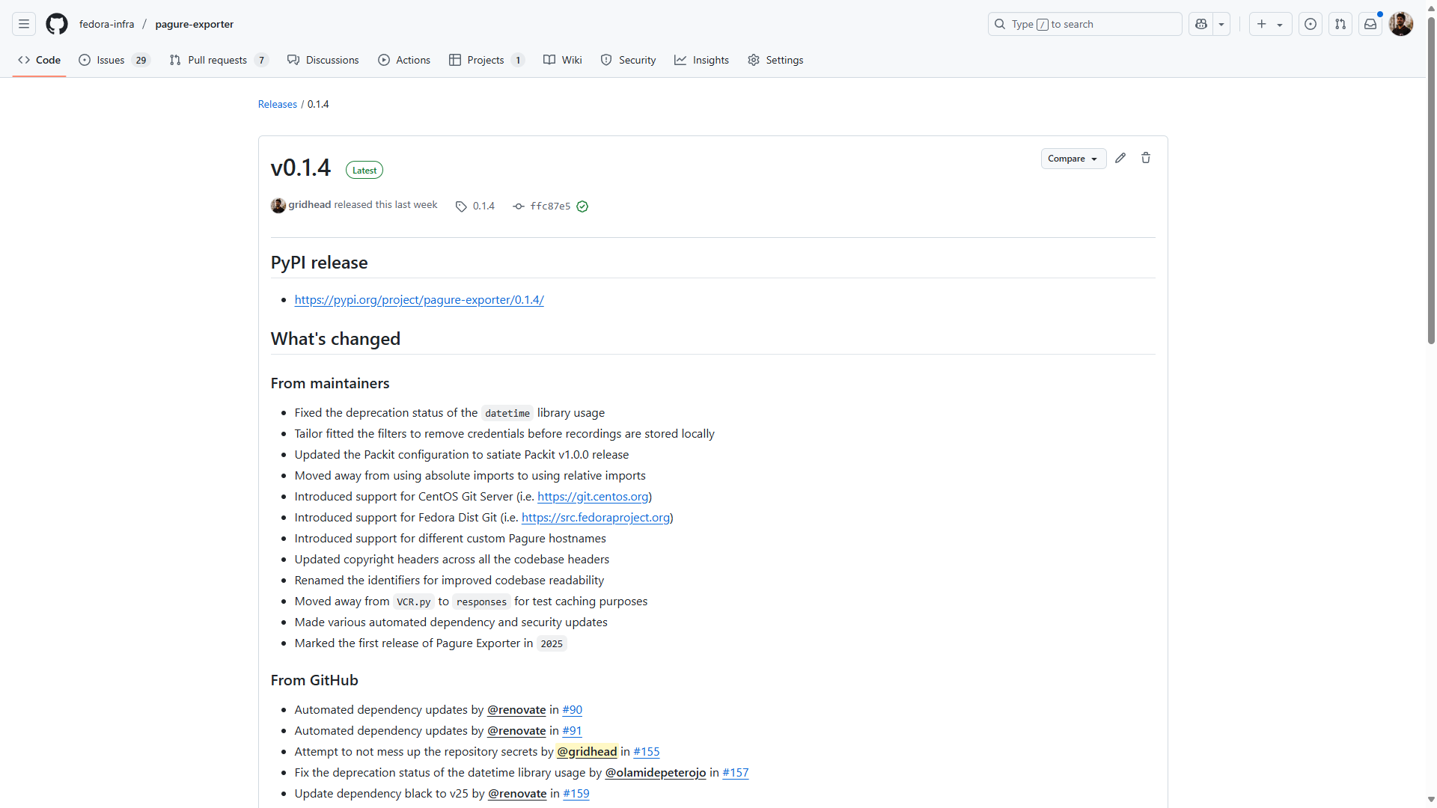Show the green commit status check
Viewport: 1437px width, 808px height.
click(x=582, y=206)
